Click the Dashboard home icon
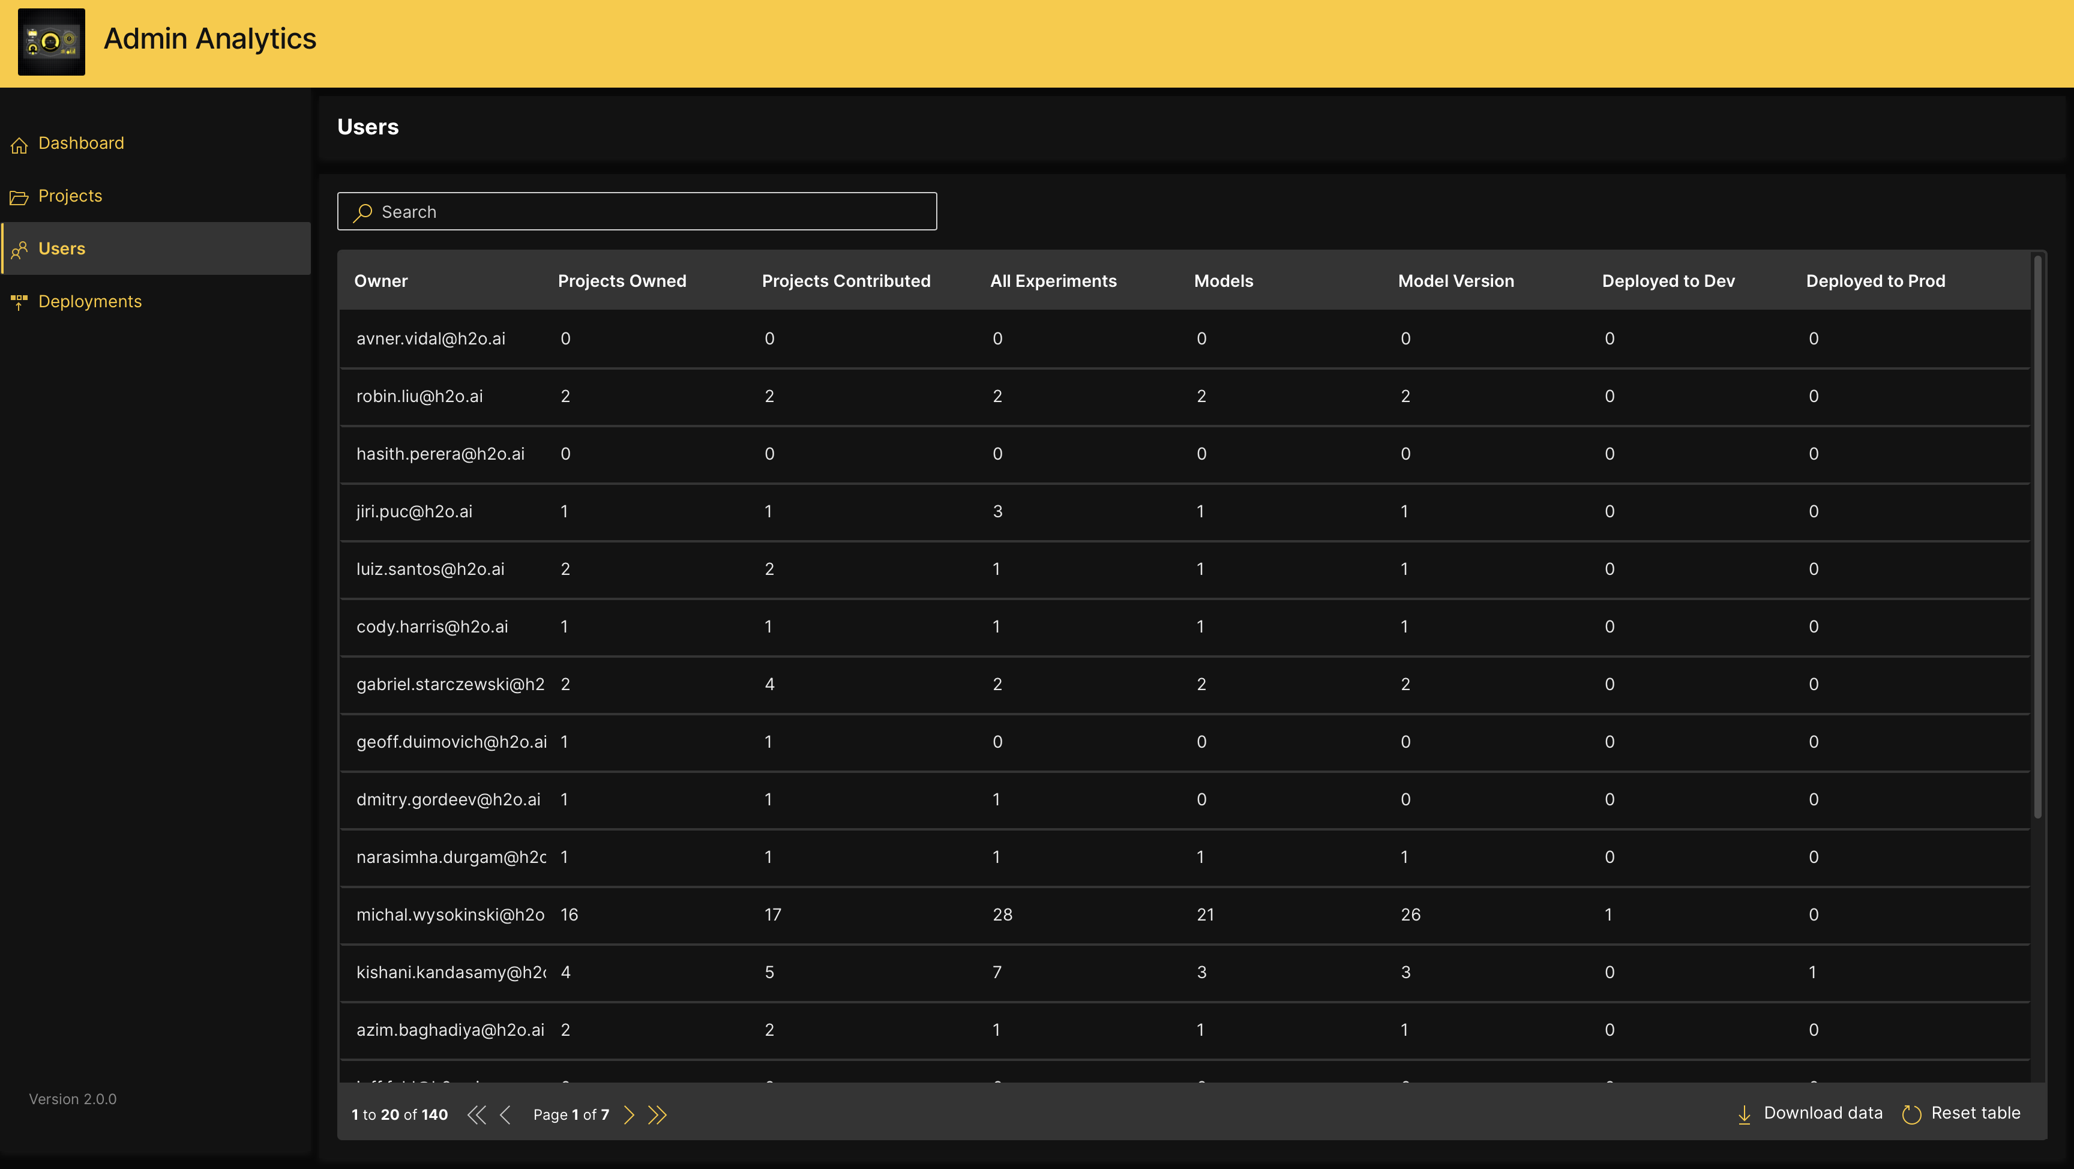Viewport: 2074px width, 1169px height. pos(19,145)
